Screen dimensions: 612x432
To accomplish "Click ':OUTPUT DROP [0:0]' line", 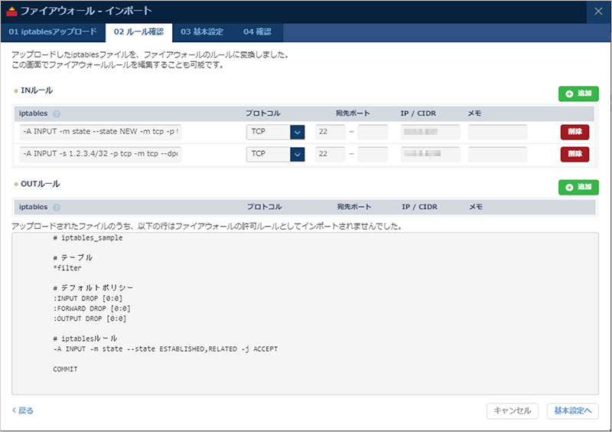I will click(90, 319).
